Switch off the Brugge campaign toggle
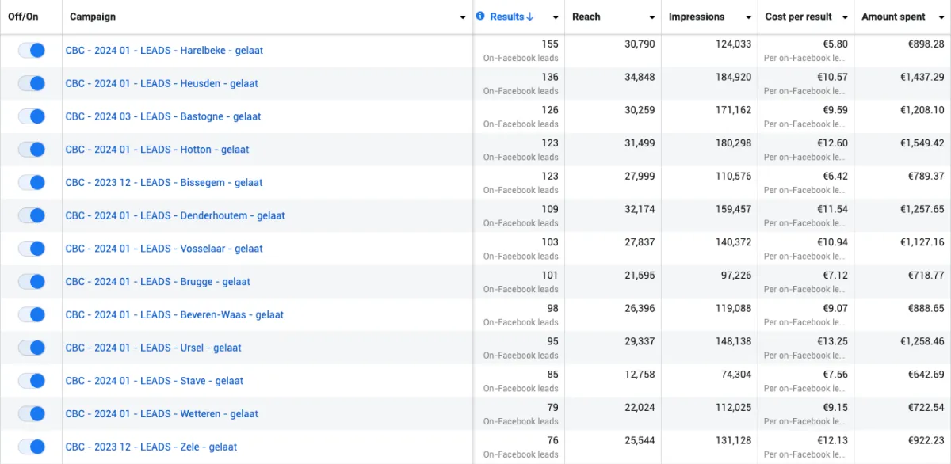The height and width of the screenshot is (464, 951). point(32,282)
